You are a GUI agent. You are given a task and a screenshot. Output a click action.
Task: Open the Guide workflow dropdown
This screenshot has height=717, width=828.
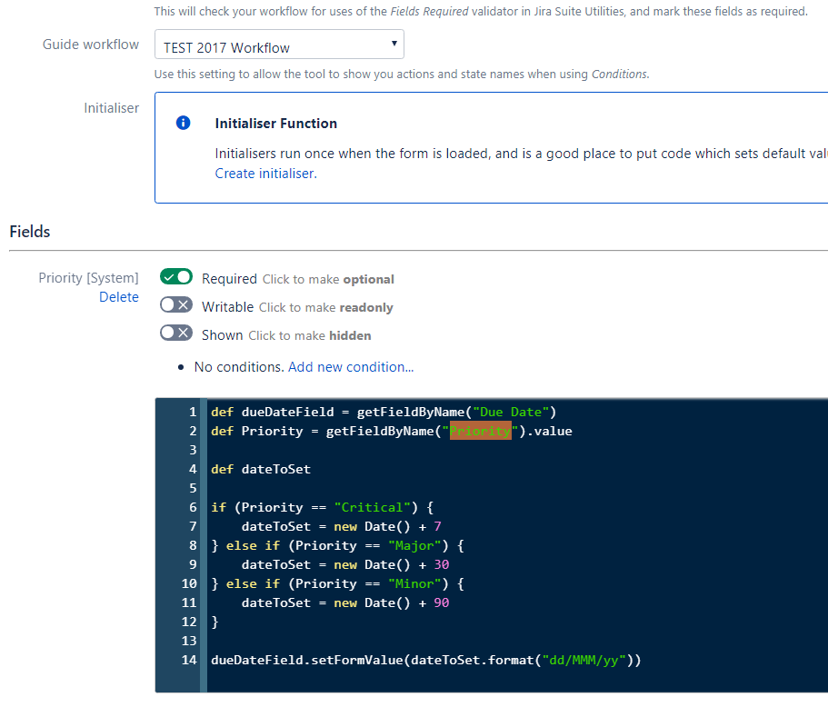pyautogui.click(x=279, y=45)
